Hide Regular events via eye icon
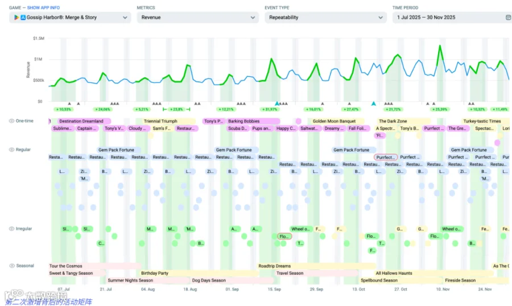This screenshot has height=306, width=512. coord(11,150)
